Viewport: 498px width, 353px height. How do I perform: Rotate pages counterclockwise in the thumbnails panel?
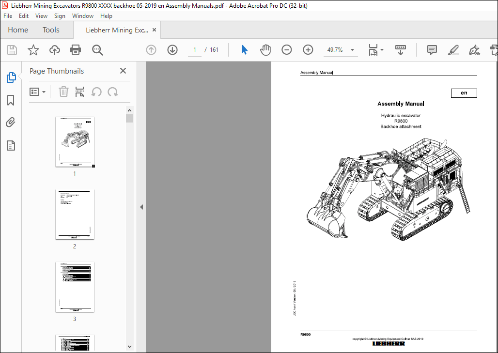coord(97,92)
